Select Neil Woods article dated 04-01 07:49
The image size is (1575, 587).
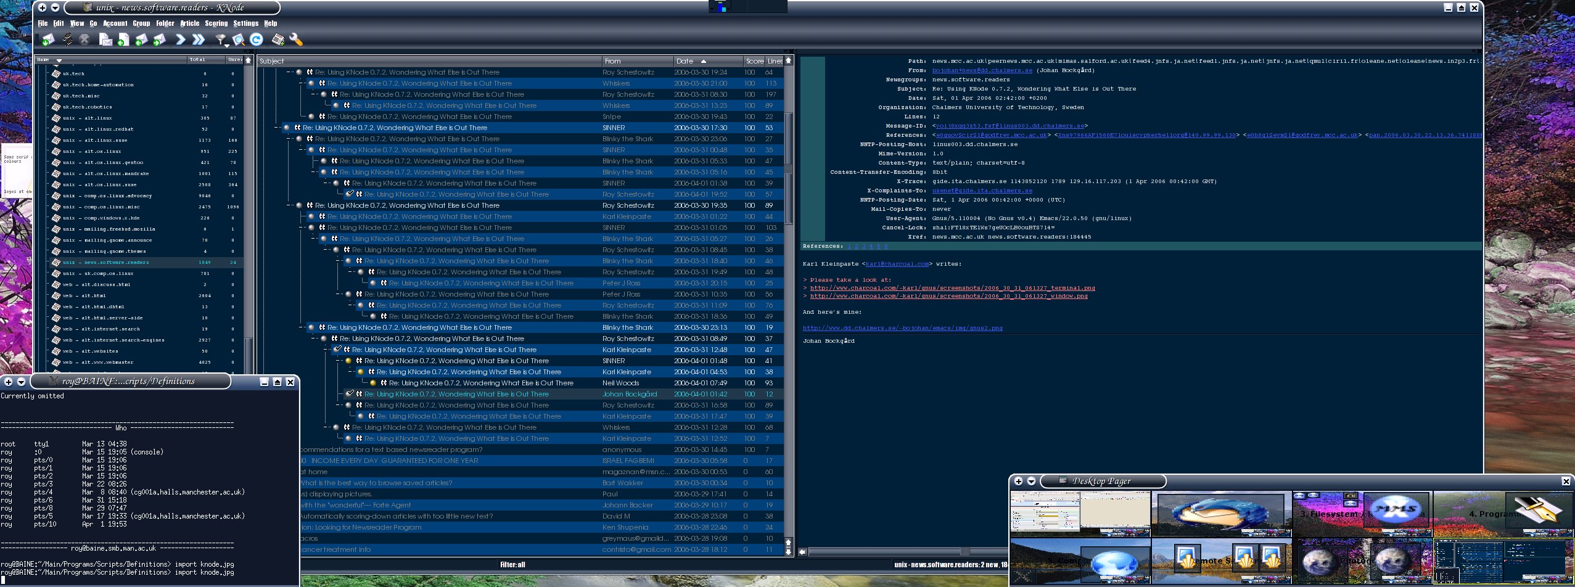521,383
